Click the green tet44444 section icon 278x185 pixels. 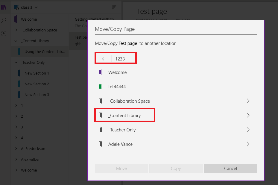point(101,87)
